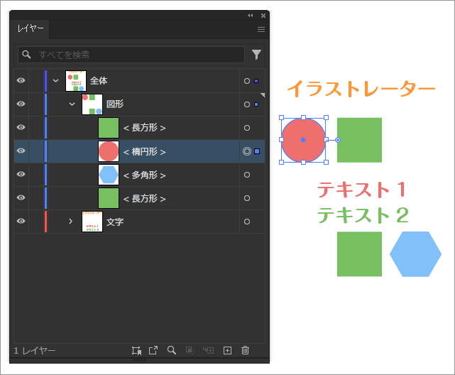Click green square beside the blue hexagon
Image resolution: width=455 pixels, height=375 pixels.
click(359, 254)
